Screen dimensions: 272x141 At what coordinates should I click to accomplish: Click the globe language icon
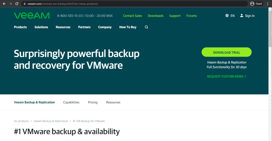tap(227, 16)
